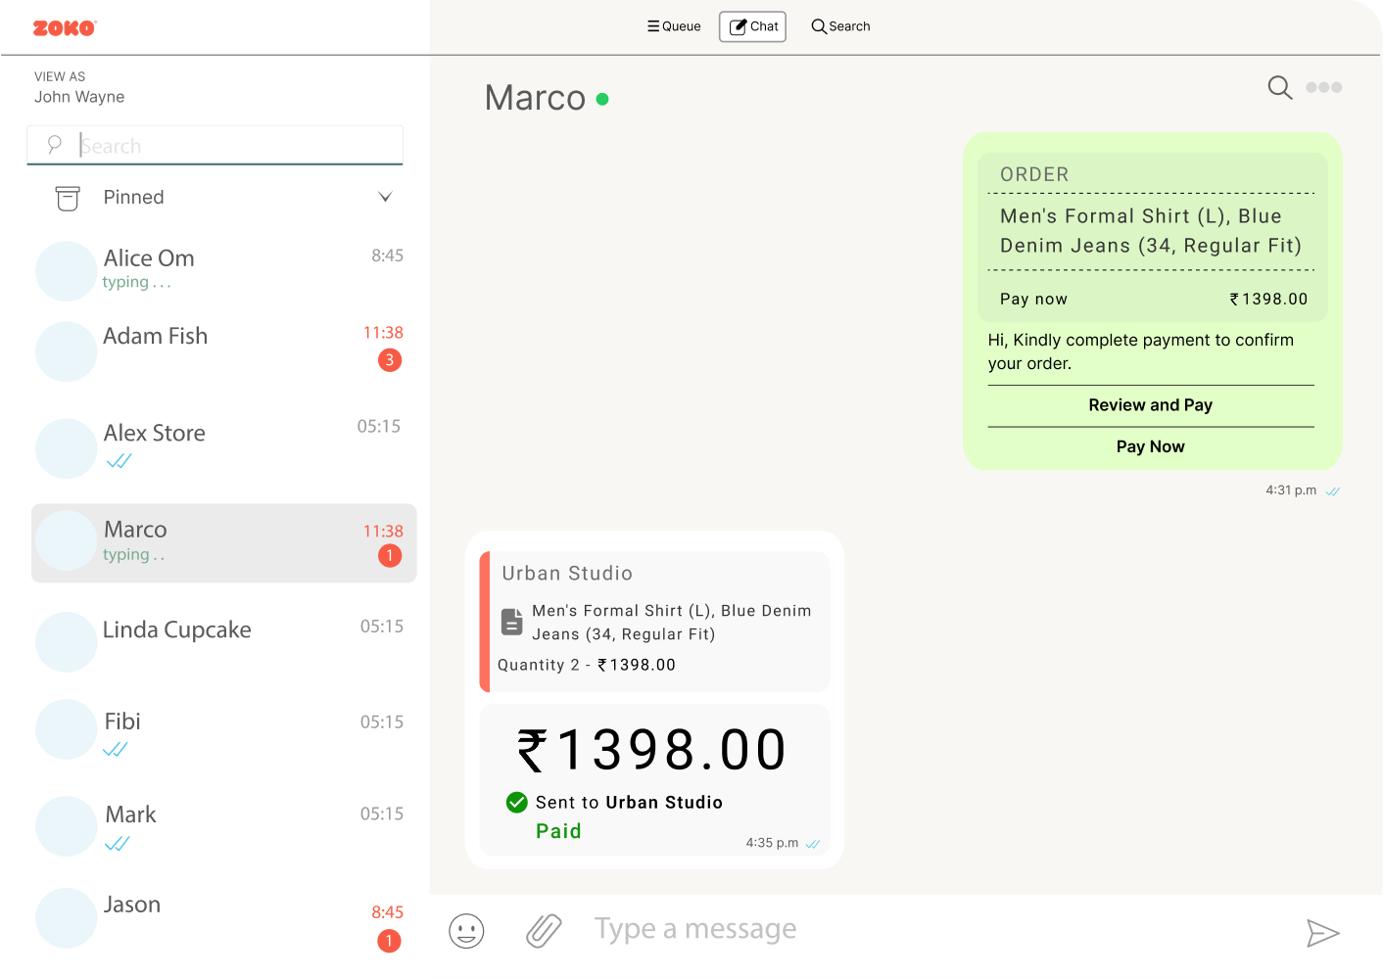Click read-receipt ticks under Mark

(118, 844)
